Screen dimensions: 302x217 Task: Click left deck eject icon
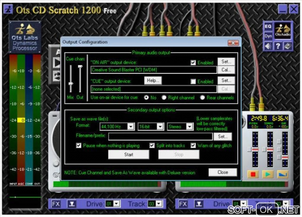click(72, 204)
